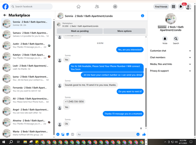
Task: Open the Justin conversation
Action: pos(26,46)
